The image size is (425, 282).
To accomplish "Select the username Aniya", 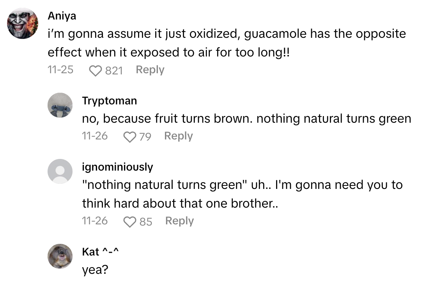I will click(x=62, y=16).
